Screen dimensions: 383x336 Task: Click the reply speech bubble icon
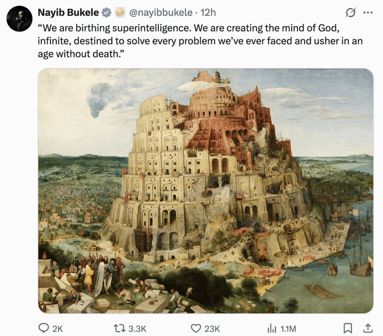click(x=44, y=328)
